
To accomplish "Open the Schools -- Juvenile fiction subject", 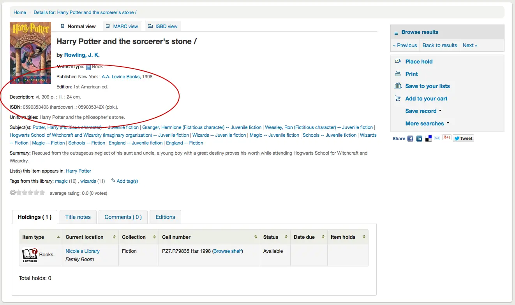I will point(330,135).
